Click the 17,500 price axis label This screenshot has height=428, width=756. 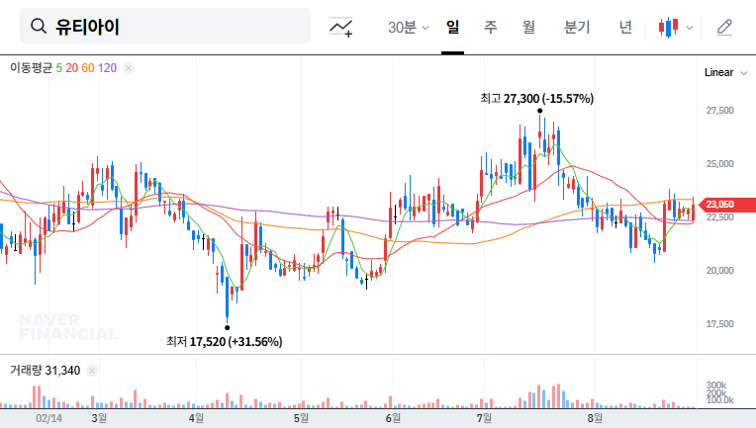click(x=719, y=324)
